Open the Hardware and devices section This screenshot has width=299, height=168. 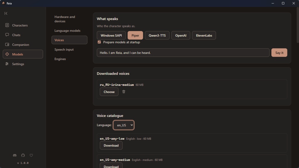tap(69, 19)
